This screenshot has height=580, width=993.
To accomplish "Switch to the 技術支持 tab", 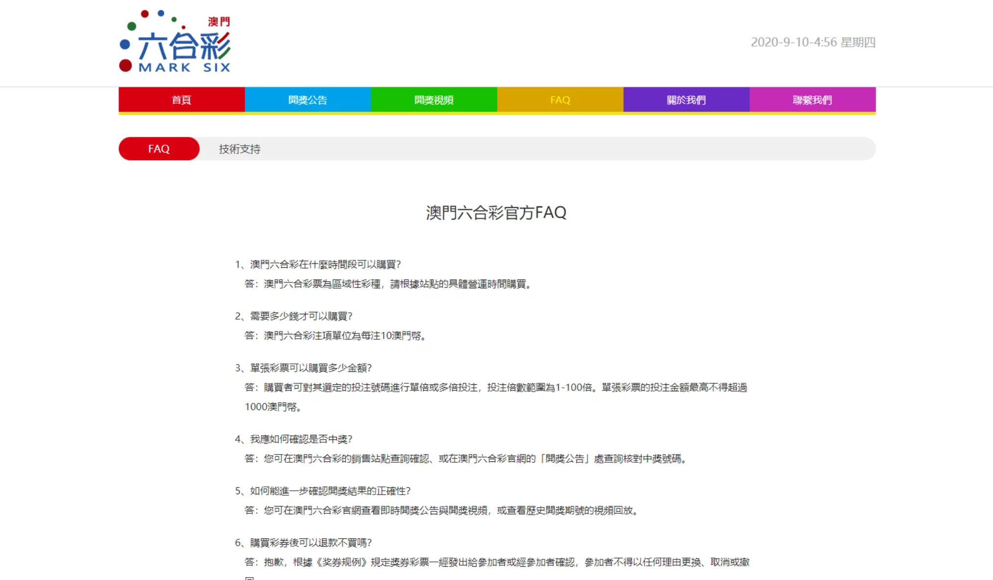I will pos(239,149).
